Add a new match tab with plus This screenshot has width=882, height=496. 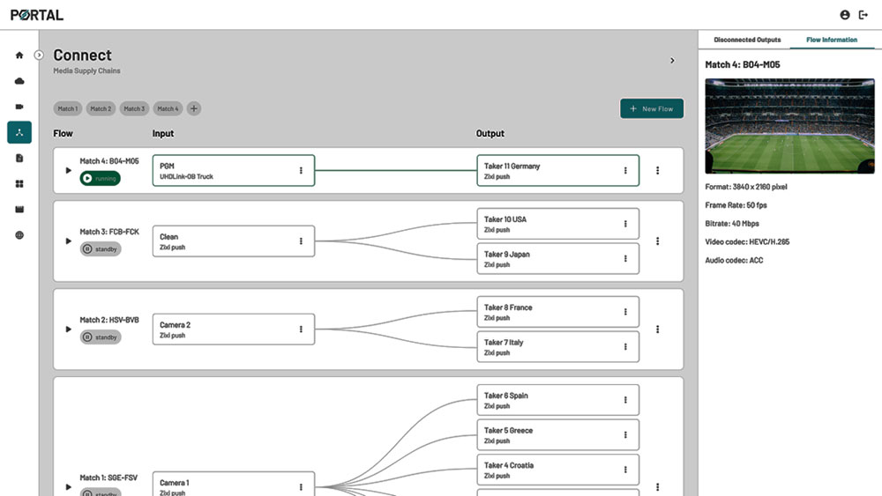193,108
